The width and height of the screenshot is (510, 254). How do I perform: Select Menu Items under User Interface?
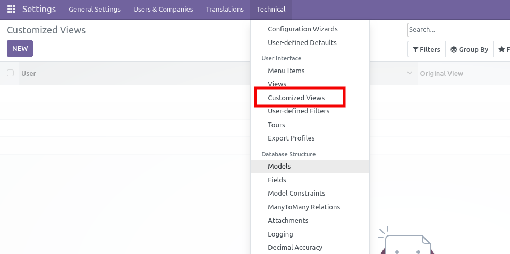[x=286, y=71]
